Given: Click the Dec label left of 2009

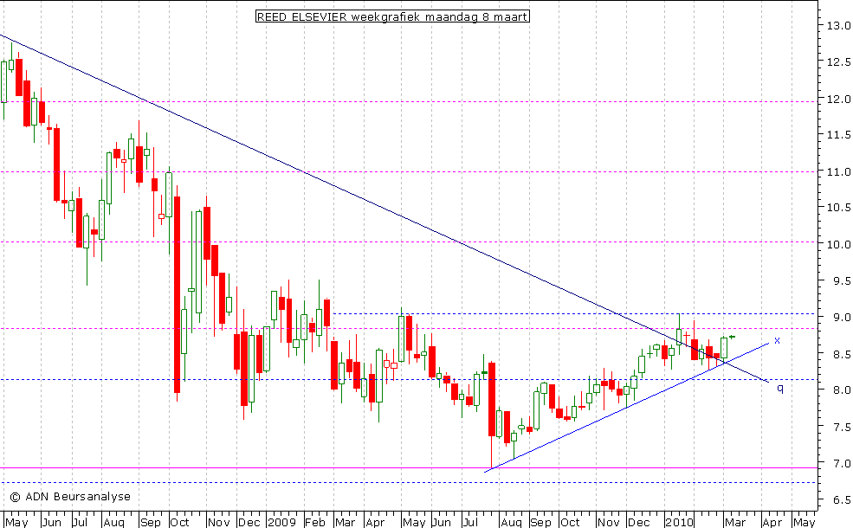Looking at the screenshot, I should point(249,522).
